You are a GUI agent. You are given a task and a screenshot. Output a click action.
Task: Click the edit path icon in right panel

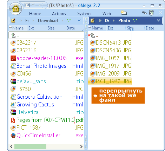pos(92,21)
